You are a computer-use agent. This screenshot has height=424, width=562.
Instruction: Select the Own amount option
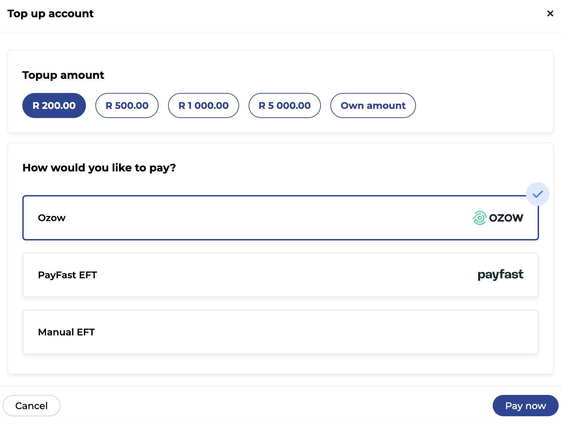tap(373, 105)
